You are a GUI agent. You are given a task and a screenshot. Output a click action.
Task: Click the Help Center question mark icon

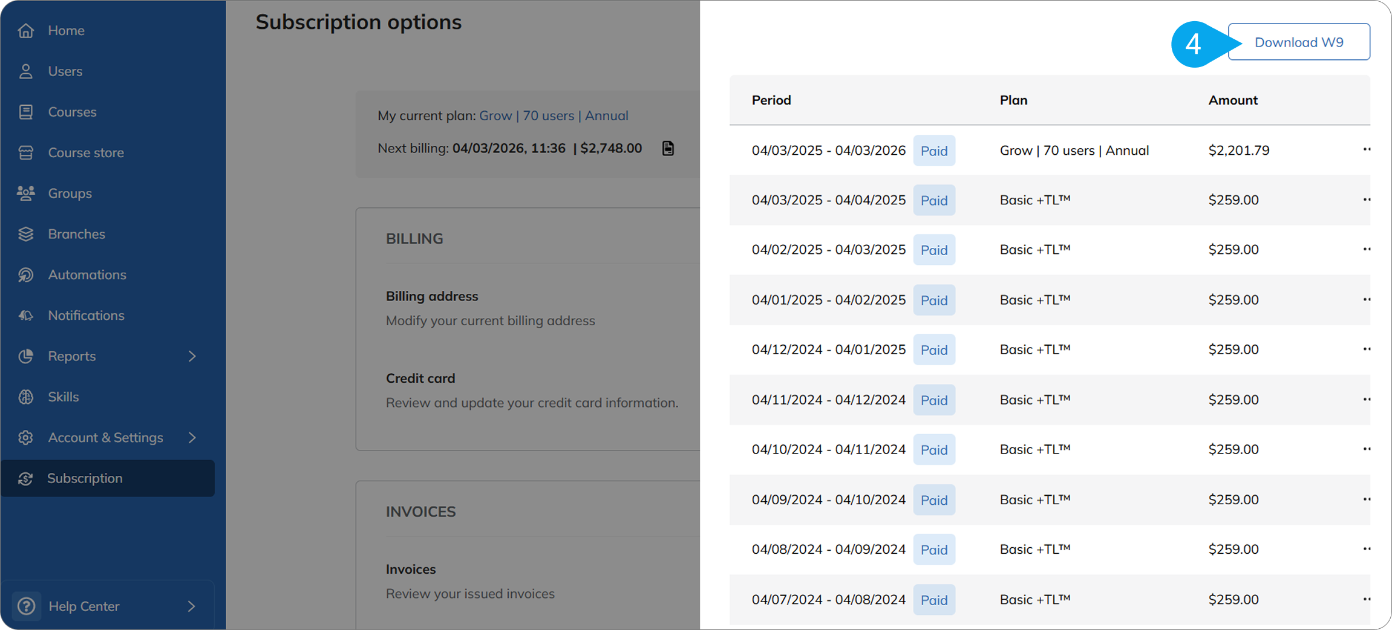point(26,606)
